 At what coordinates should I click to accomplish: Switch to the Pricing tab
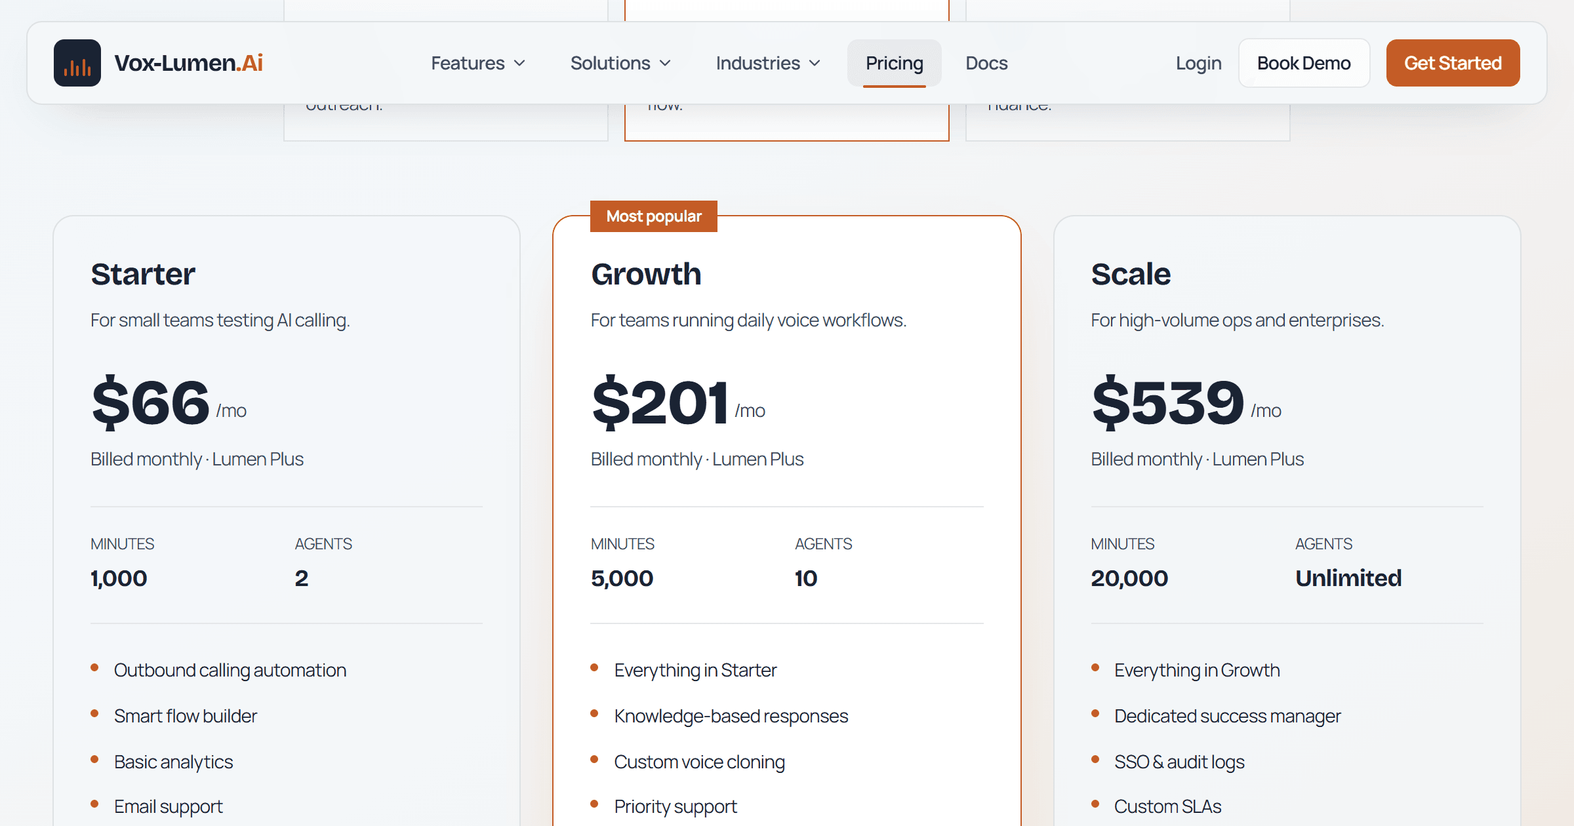pyautogui.click(x=895, y=63)
